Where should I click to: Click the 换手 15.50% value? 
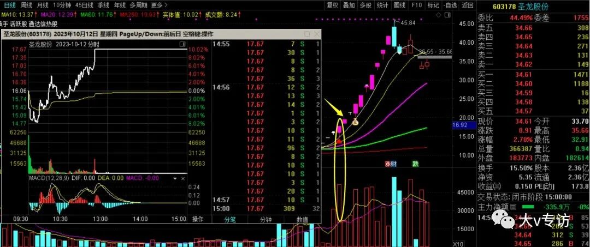(x=521, y=168)
